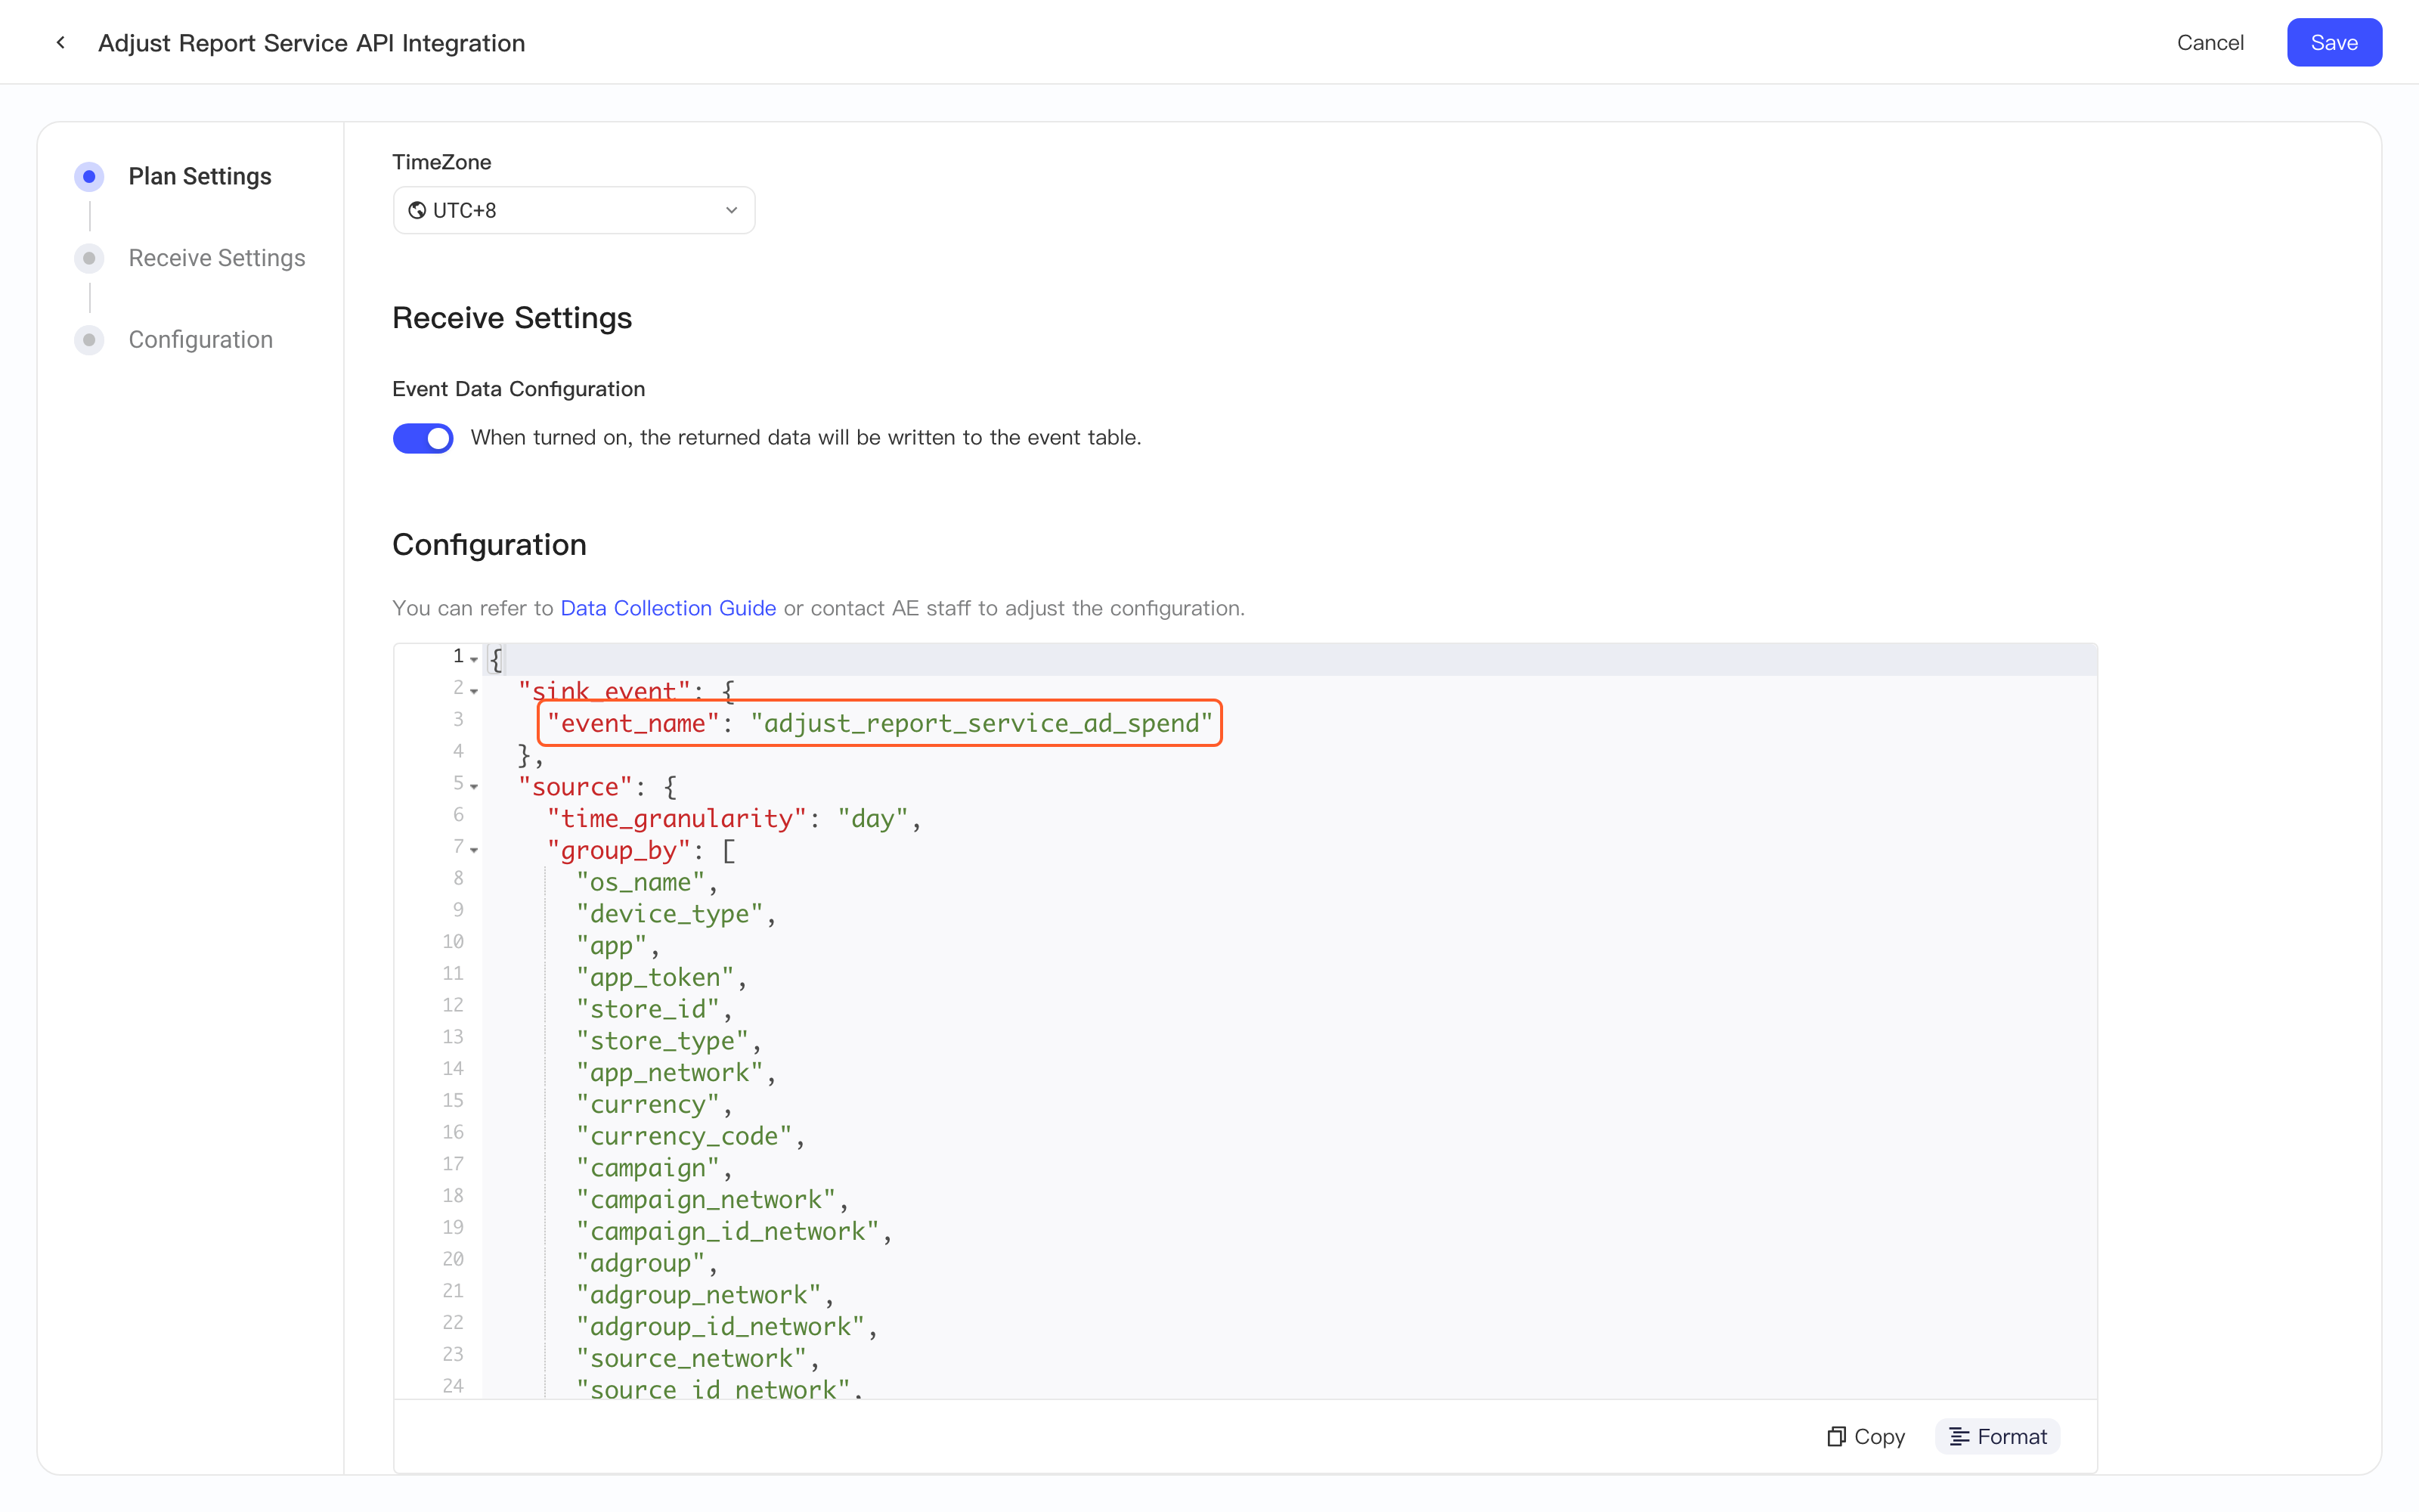Collapse the source fold on line 5
The image size is (2419, 1512).
(474, 787)
